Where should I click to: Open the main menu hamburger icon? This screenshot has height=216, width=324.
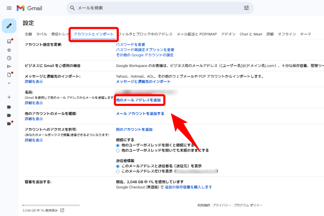point(9,8)
